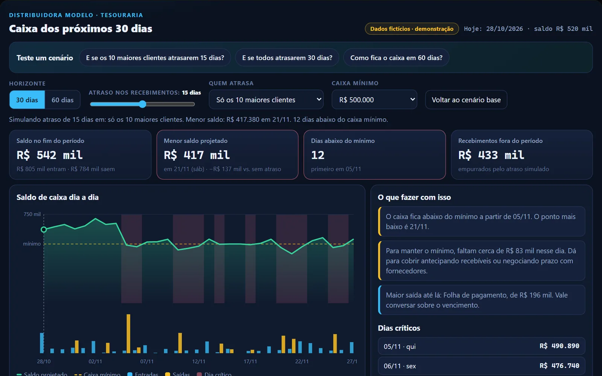Click the "Saldo de caixa dia a dia" chart title

pyautogui.click(x=58, y=197)
